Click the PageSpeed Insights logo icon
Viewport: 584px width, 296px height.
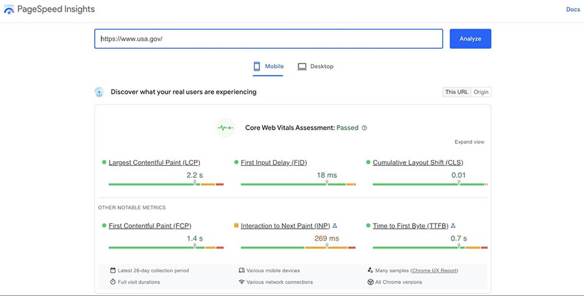pyautogui.click(x=9, y=10)
